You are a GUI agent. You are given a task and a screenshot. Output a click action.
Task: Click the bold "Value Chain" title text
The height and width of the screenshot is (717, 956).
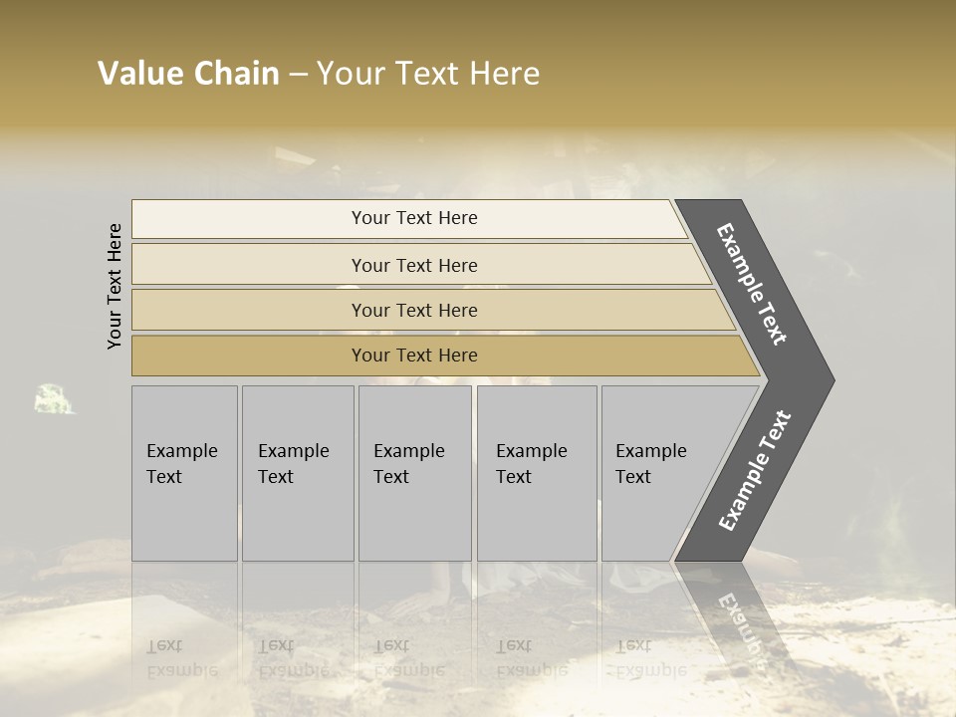click(x=188, y=74)
